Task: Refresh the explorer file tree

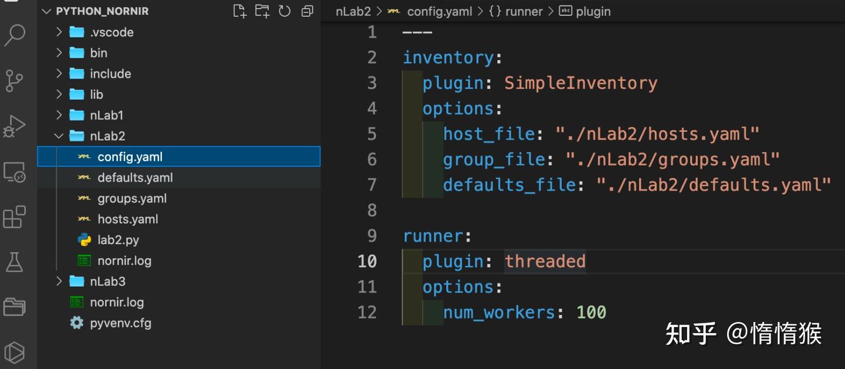Action: coord(285,11)
